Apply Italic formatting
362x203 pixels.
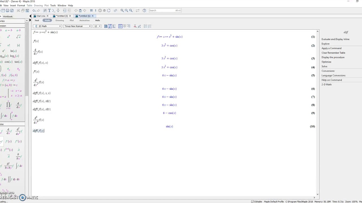click(x=110, y=26)
